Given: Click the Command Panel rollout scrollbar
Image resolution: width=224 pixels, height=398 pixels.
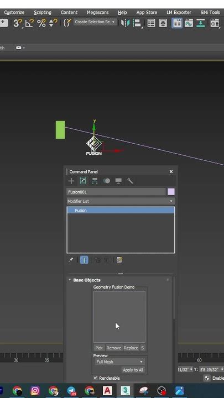Looking at the screenshot, I should (x=174, y=298).
